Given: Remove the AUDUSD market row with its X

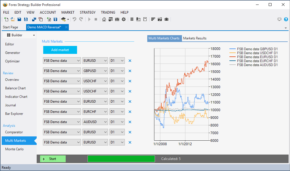Looking at the screenshot, I should [x=130, y=122].
